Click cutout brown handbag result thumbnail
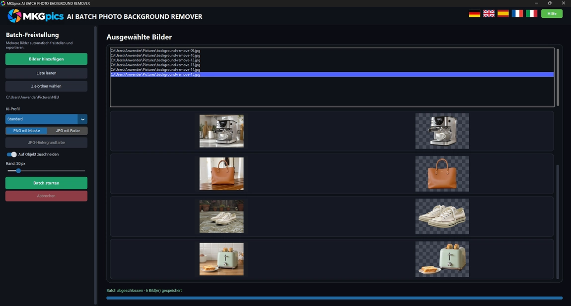This screenshot has width=571, height=306. (x=442, y=173)
